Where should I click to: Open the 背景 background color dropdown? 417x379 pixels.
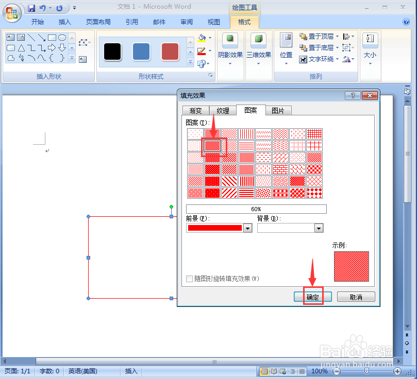click(x=319, y=228)
